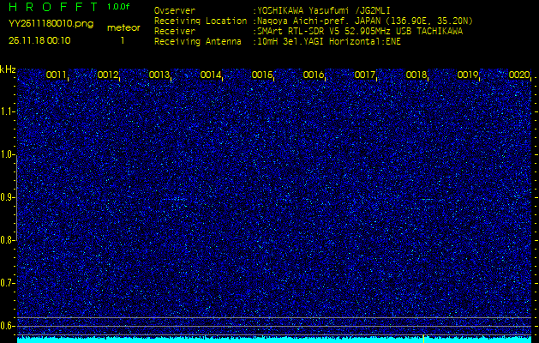Select the 0014 time marker

pyautogui.click(x=211, y=75)
